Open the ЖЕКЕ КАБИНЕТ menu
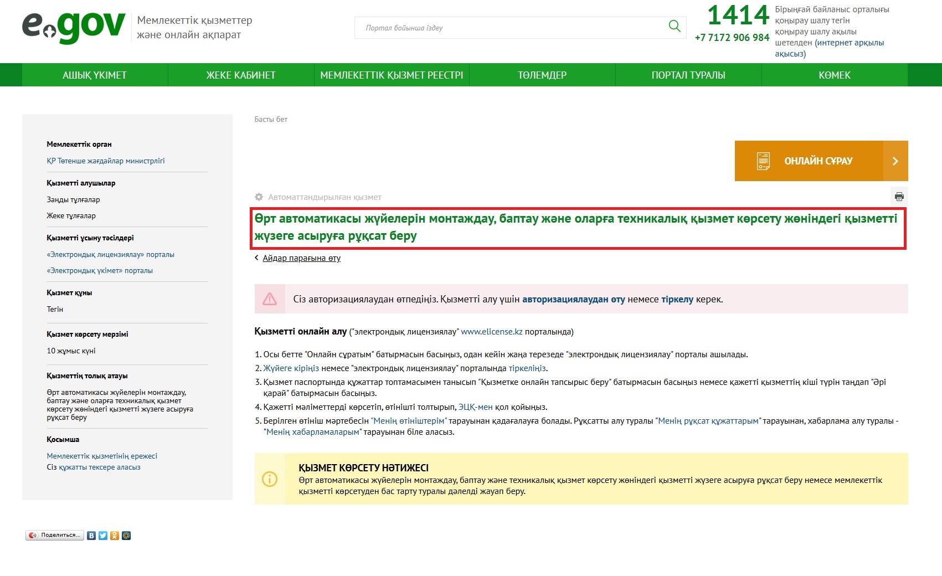Image resolution: width=942 pixels, height=576 pixels. (x=241, y=75)
